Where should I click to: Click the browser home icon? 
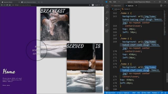[x=10, y=5]
